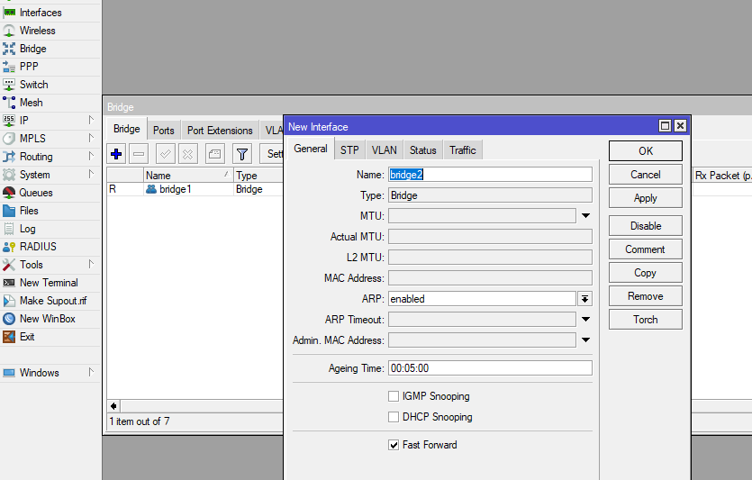Uncheck the Fast Forward checkbox
The image size is (752, 480).
[x=394, y=445]
